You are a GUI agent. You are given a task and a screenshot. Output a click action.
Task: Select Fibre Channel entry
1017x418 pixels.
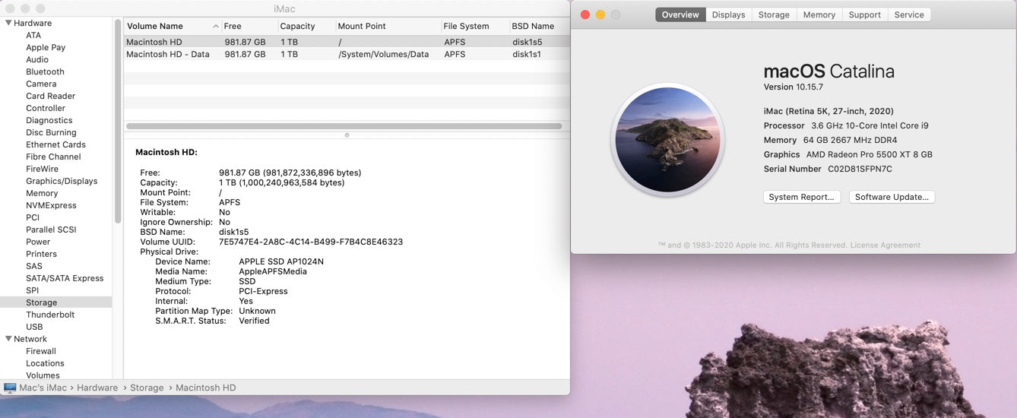[53, 157]
